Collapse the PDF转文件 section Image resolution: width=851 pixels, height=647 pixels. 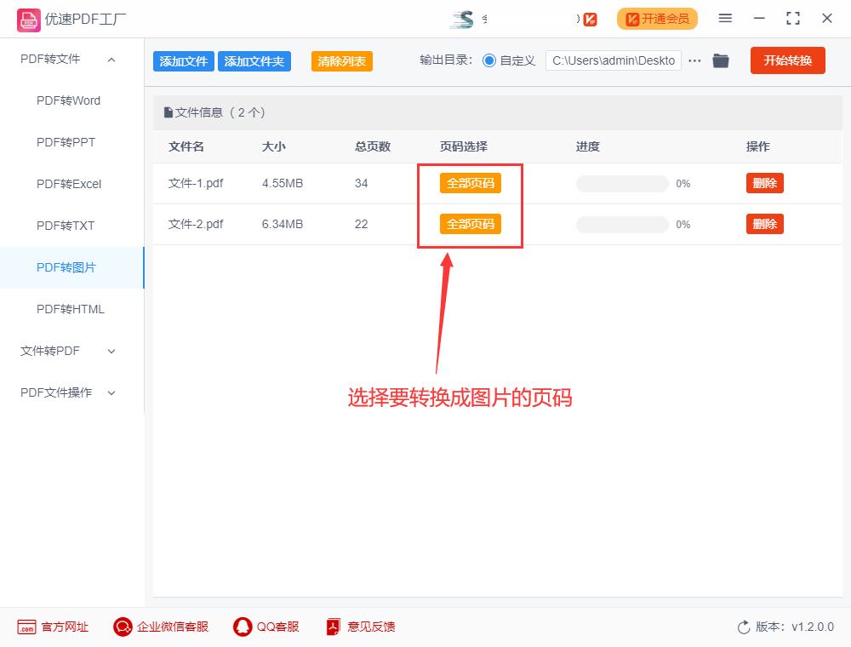pos(111,60)
